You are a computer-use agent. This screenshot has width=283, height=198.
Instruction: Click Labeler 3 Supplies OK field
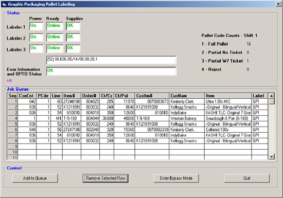pos(73,48)
